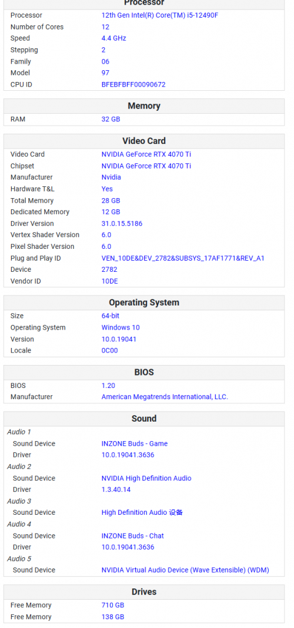Select Free Memory value 138 GB

113,617
